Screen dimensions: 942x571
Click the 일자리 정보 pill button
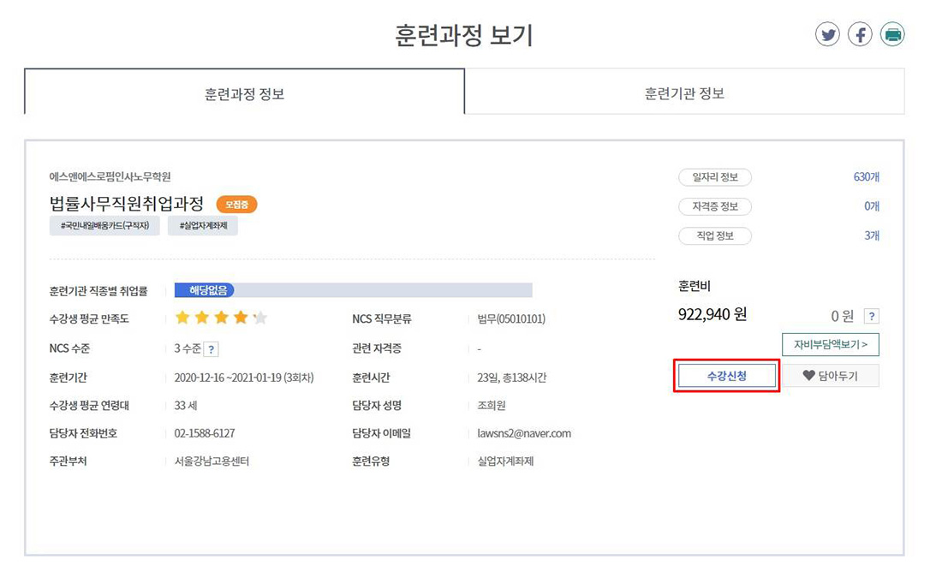(x=714, y=177)
